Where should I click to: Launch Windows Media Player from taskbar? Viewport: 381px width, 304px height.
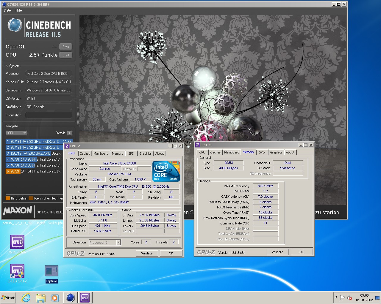click(55, 297)
